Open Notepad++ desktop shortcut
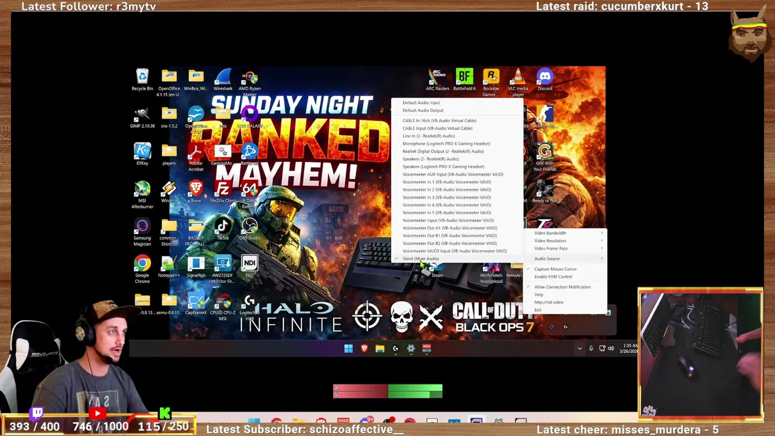Viewport: 775px width, 436px height. 169,267
